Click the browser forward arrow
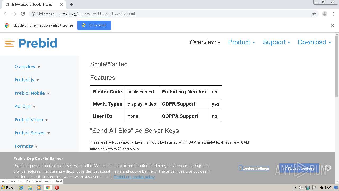The image size is (339, 191). point(14,14)
